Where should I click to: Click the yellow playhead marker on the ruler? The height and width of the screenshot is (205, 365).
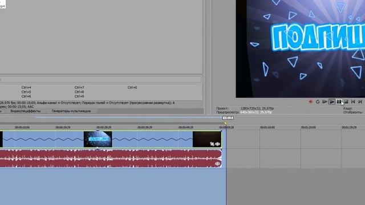[225, 124]
